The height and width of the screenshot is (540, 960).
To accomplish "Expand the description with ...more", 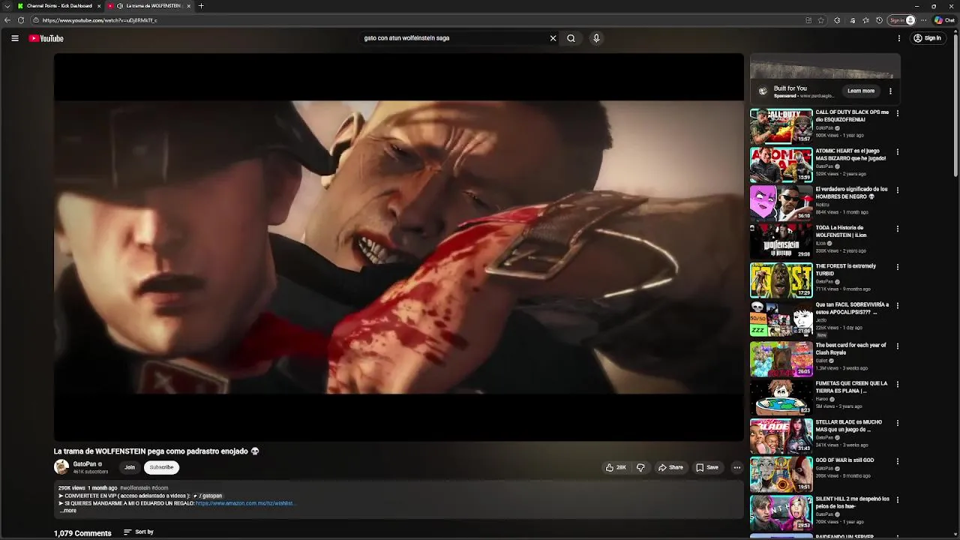I will click(x=67, y=511).
